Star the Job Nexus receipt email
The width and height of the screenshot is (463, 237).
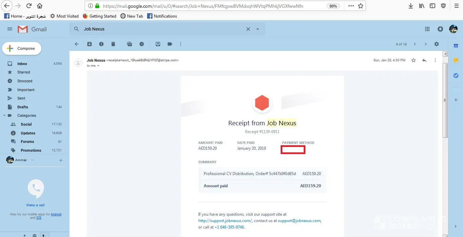coord(414,60)
